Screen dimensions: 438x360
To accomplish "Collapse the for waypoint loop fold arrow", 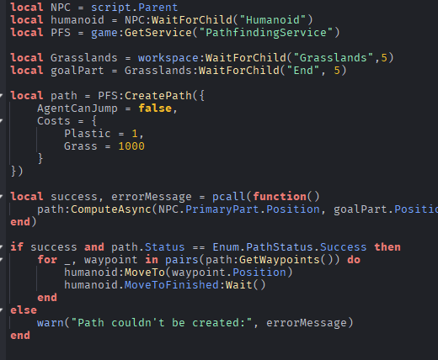I will coord(2,260).
